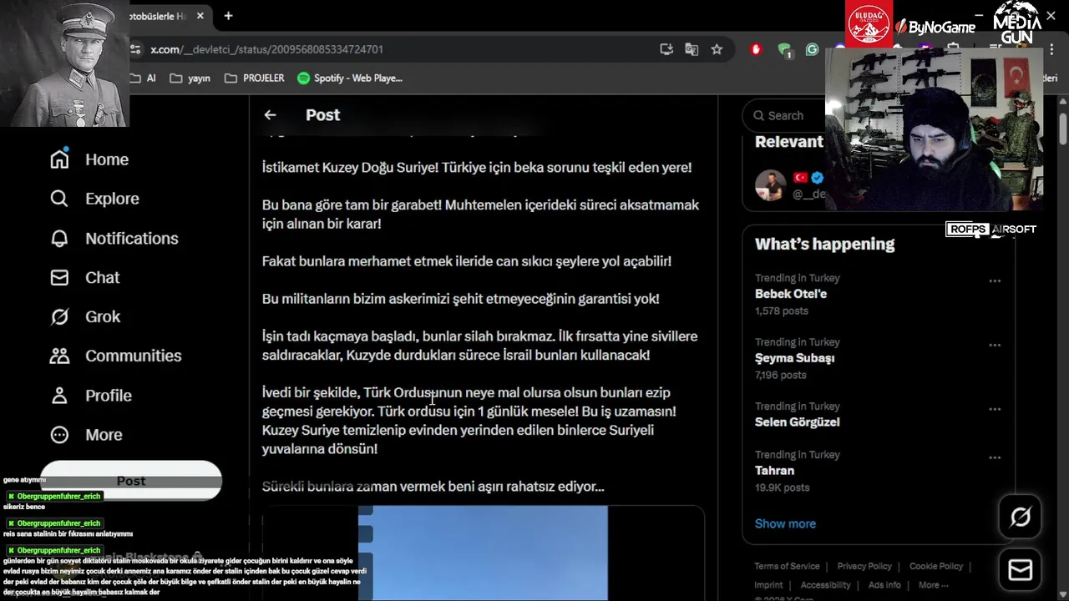Open Communities in the sidebar
Viewport: 1069px width, 601px height.
(x=115, y=356)
